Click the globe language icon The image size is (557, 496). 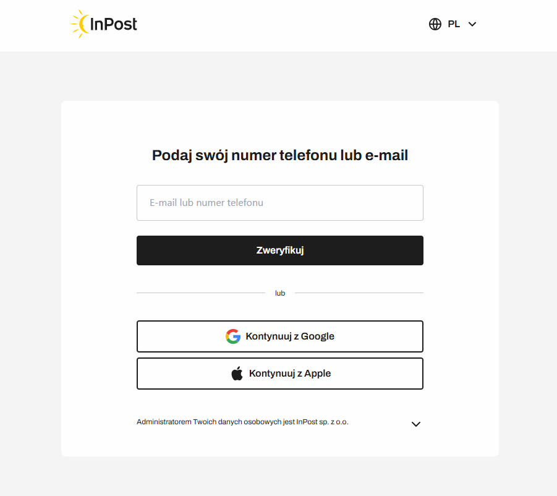coord(435,24)
